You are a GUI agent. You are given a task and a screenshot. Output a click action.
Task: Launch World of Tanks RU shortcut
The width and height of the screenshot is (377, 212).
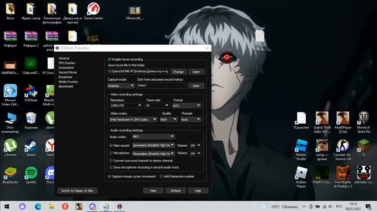[x=363, y=122]
